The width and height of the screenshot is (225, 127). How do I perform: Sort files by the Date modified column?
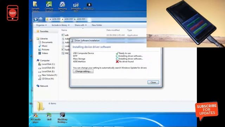point(113,30)
